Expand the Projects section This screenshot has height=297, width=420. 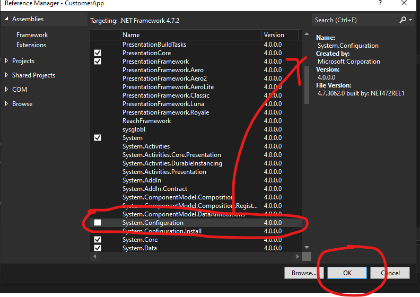6,61
